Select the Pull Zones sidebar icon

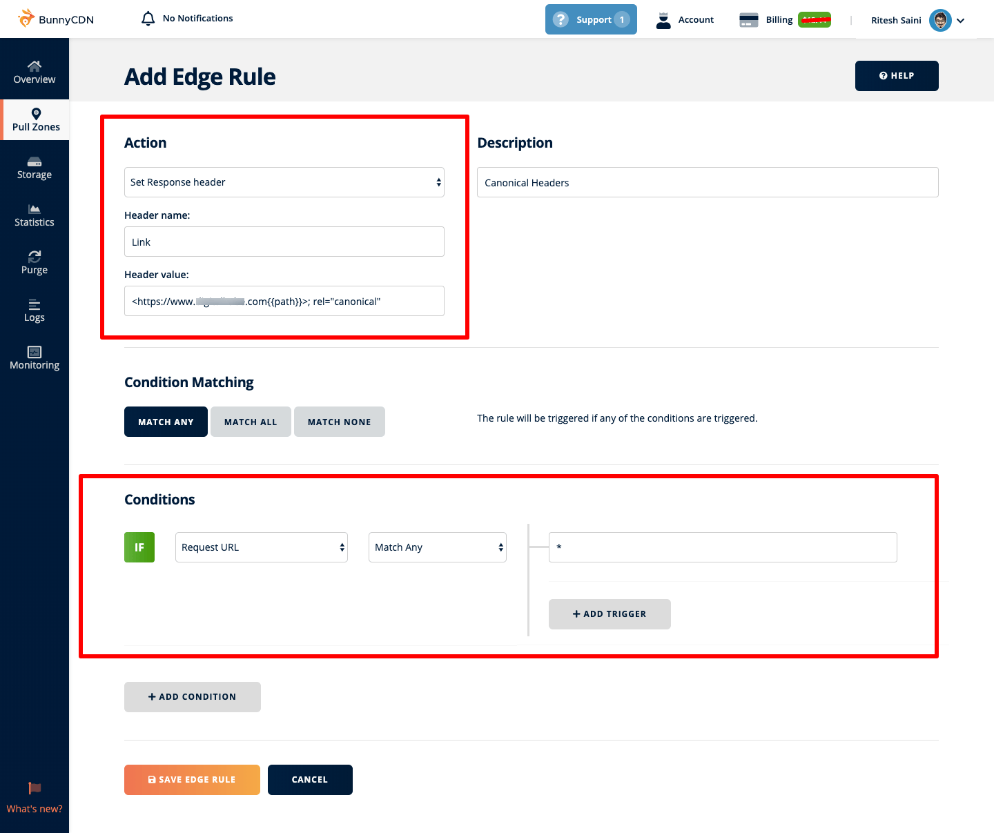pos(35,119)
